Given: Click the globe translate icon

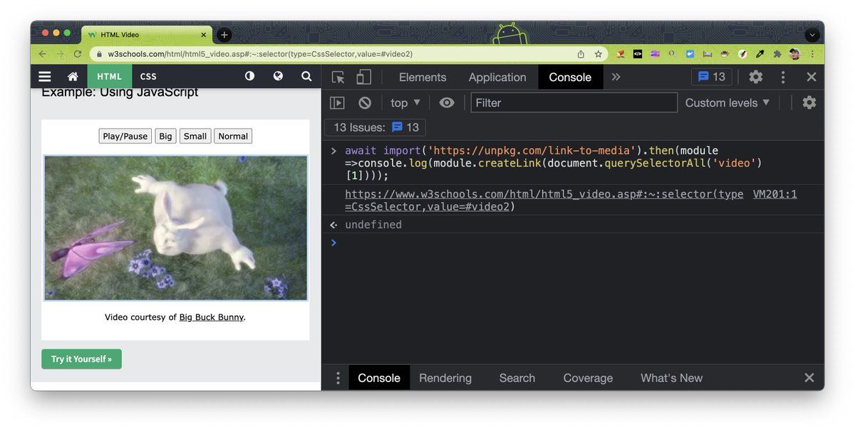Looking at the screenshot, I should (x=278, y=76).
